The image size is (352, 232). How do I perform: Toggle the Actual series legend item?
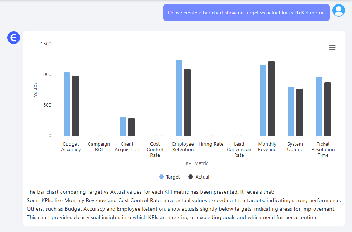pos(199,177)
